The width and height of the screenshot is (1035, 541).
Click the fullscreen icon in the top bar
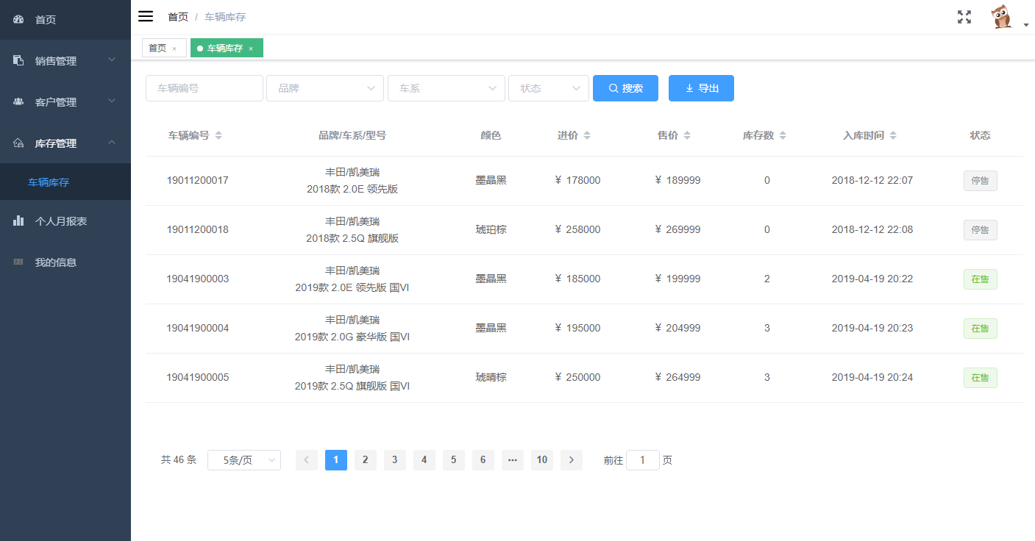pyautogui.click(x=964, y=16)
